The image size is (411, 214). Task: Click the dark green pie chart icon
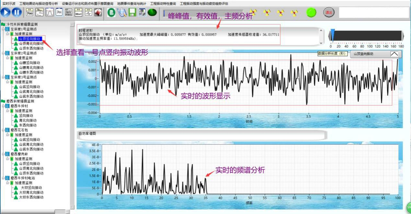point(152,13)
